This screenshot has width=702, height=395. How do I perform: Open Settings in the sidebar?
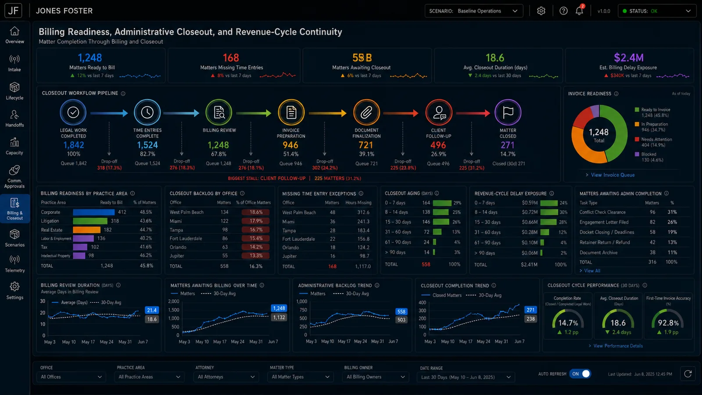click(14, 291)
